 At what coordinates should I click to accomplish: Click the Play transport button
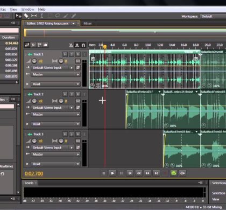click(x=112, y=173)
